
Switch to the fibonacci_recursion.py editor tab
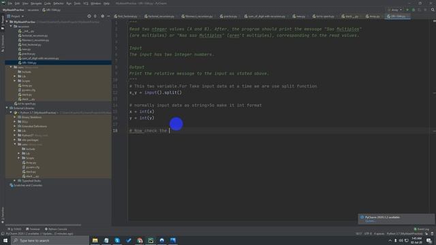point(197,16)
